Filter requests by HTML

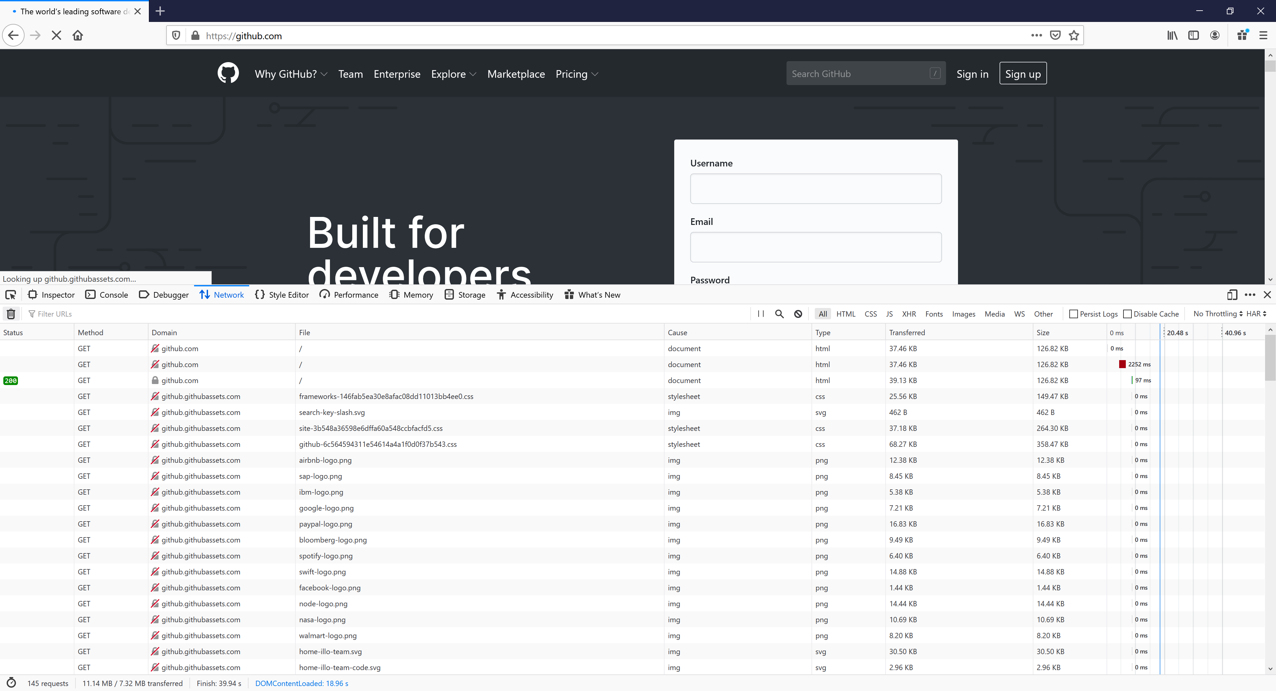coord(846,314)
